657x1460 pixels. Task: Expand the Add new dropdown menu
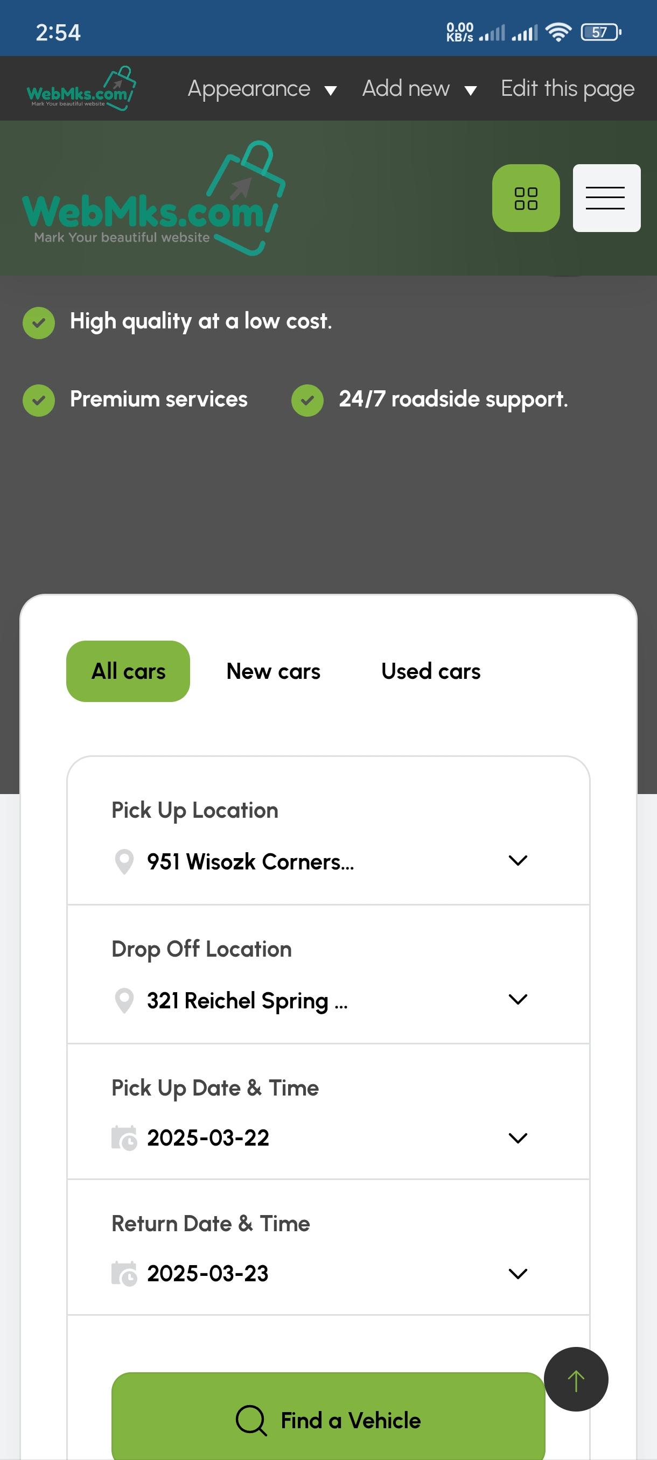pyautogui.click(x=419, y=89)
